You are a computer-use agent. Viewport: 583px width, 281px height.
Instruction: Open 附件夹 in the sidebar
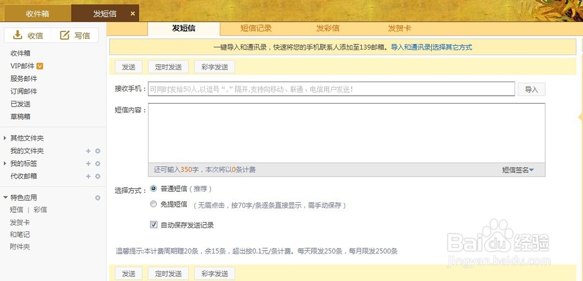pyautogui.click(x=20, y=247)
